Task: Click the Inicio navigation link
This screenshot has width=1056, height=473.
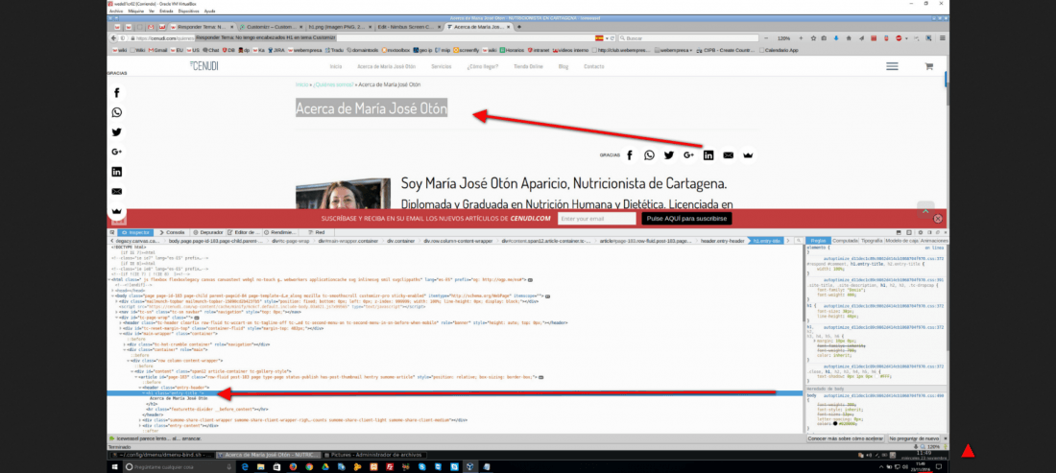Action: [336, 66]
